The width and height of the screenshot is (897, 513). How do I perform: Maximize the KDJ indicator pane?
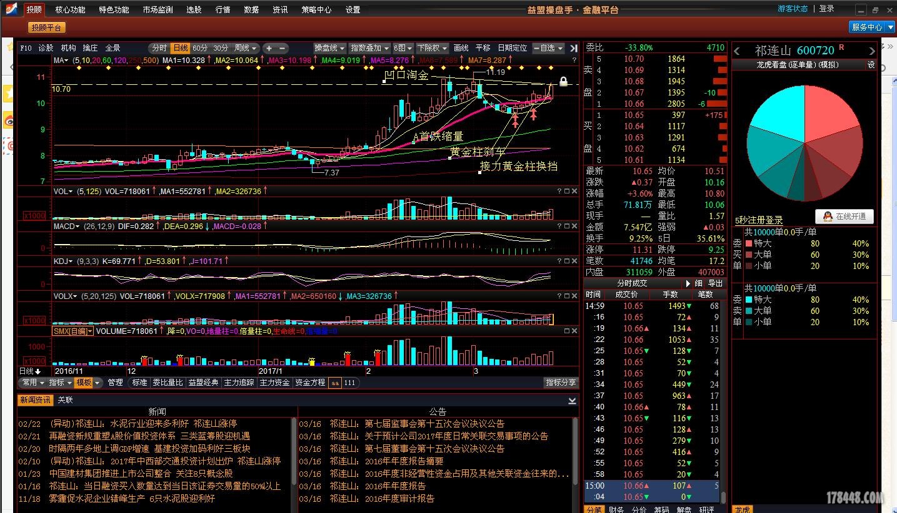coord(566,261)
